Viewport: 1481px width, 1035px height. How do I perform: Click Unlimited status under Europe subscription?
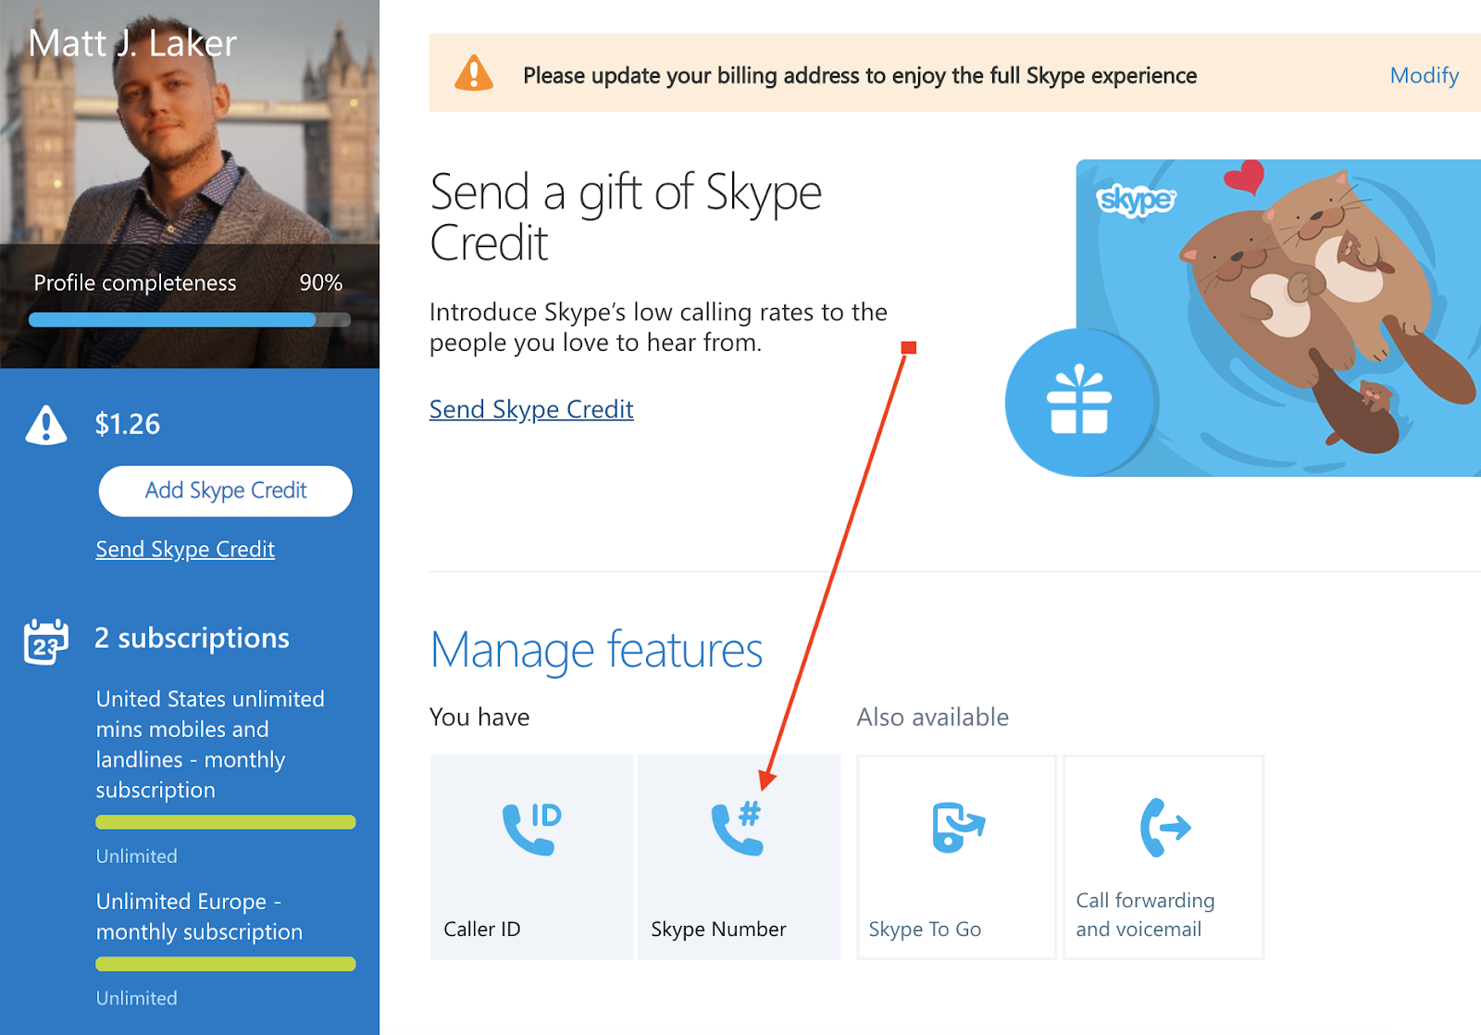pos(137,998)
